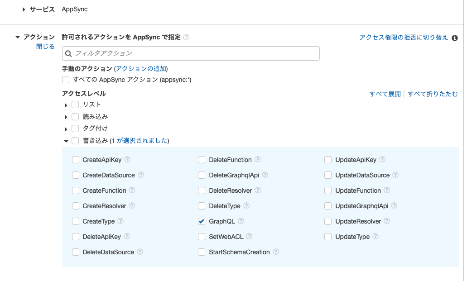
Task: Collapse the アクション section arrow
Action: coord(18,37)
